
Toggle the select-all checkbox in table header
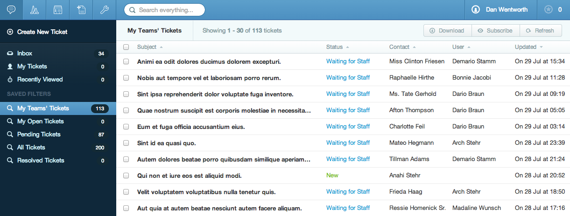point(126,47)
